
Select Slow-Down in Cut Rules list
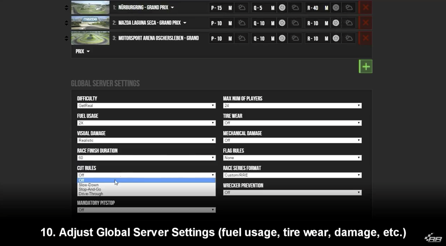(146, 185)
